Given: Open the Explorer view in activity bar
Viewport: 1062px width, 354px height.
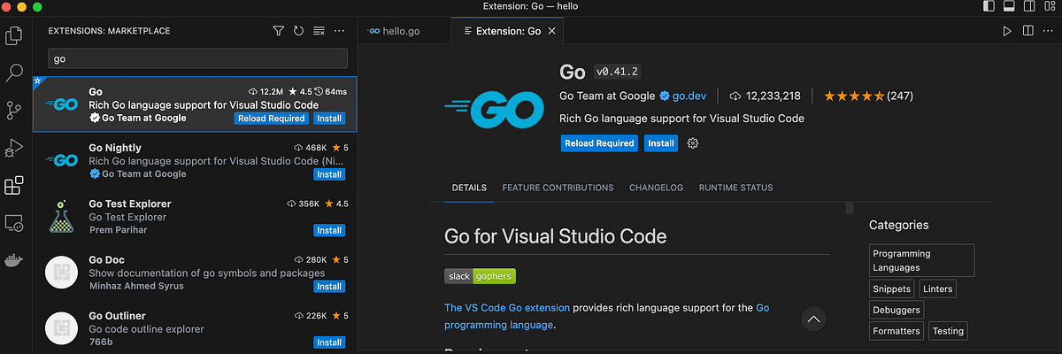Looking at the screenshot, I should point(14,35).
